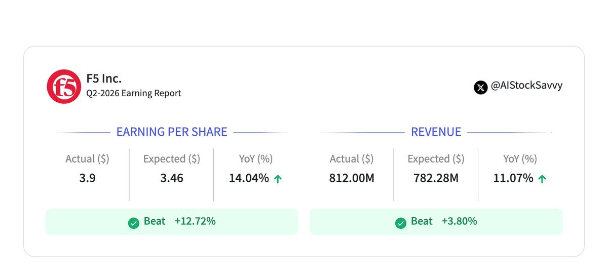Click the expected revenue 782.28M value

(x=436, y=178)
